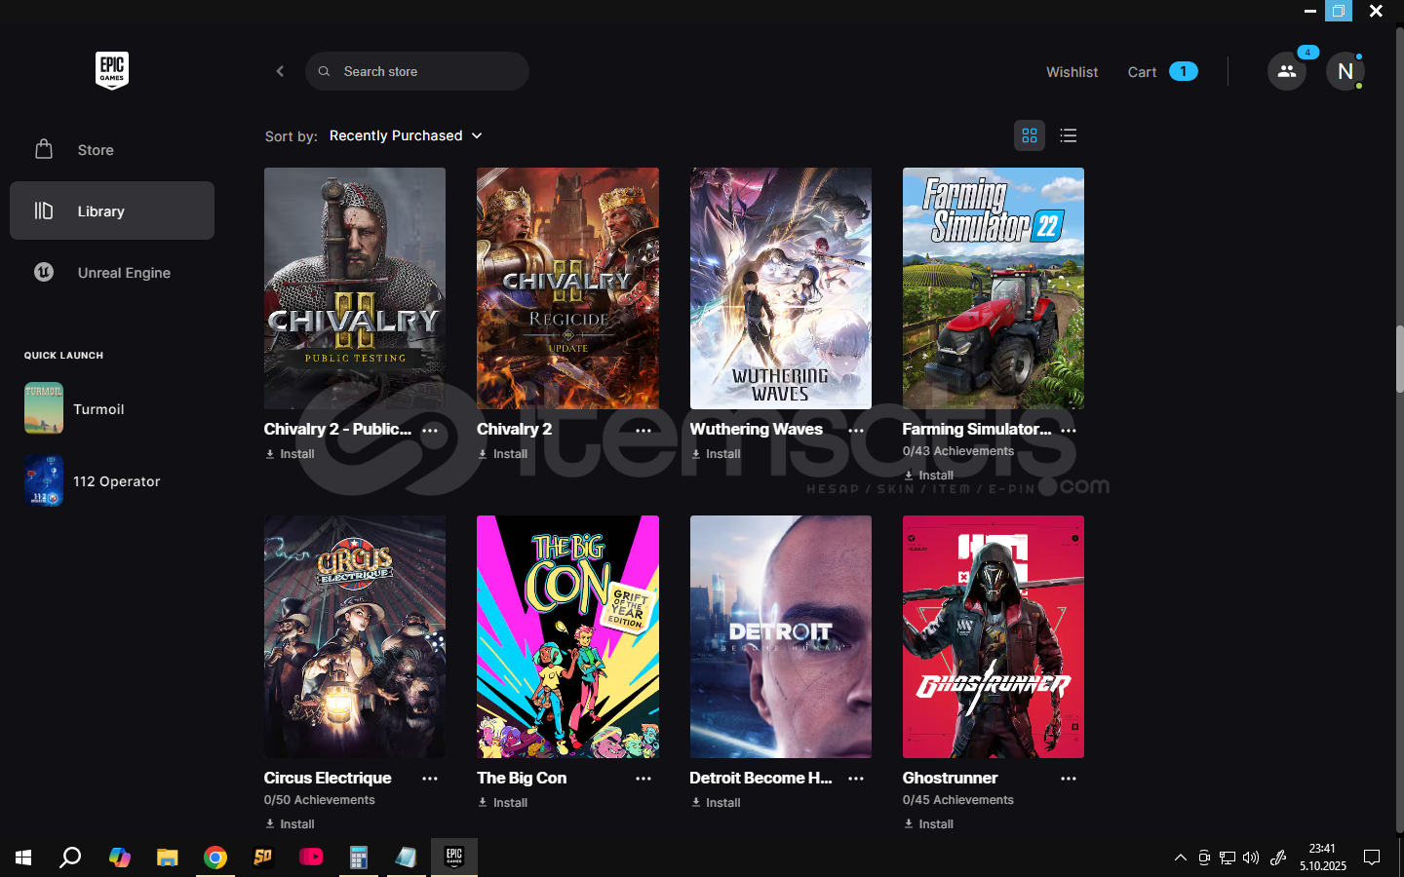This screenshot has height=877, width=1404.
Task: Install Chivalry 2 - Public Testing
Action: (x=290, y=454)
